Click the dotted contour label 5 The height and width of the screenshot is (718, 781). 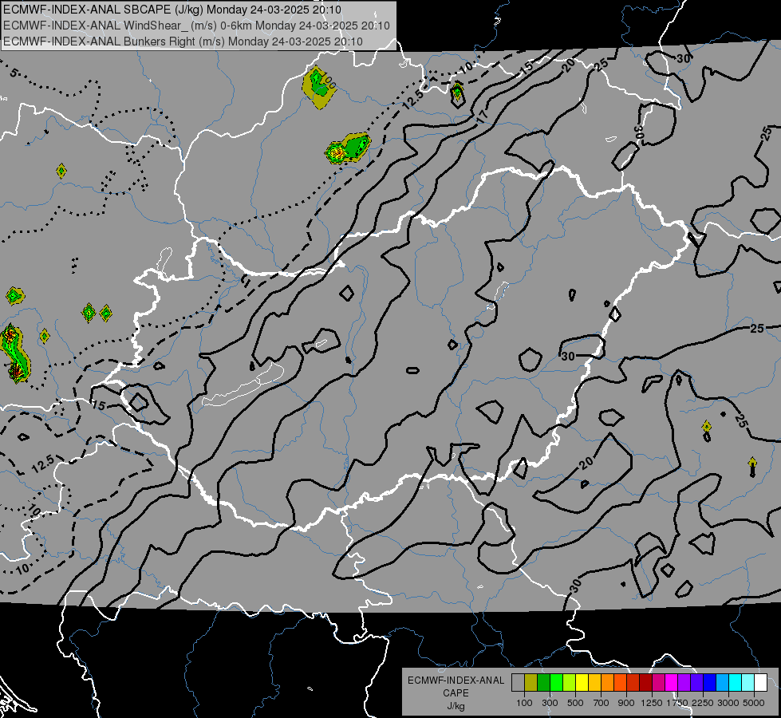coord(14,73)
